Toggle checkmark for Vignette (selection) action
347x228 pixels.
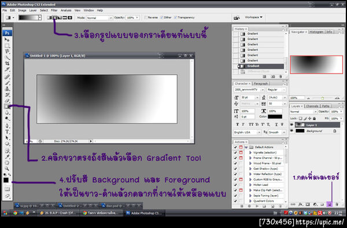click(235, 153)
